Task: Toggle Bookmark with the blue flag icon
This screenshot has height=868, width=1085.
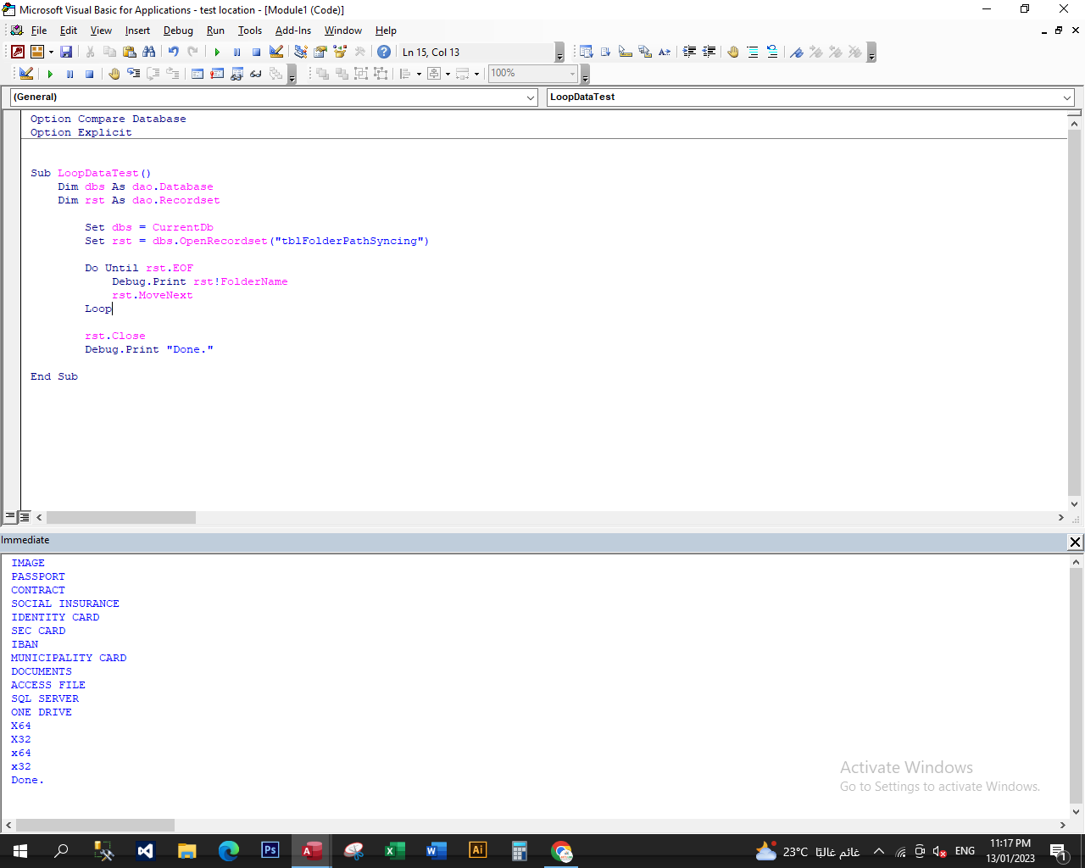Action: point(797,52)
